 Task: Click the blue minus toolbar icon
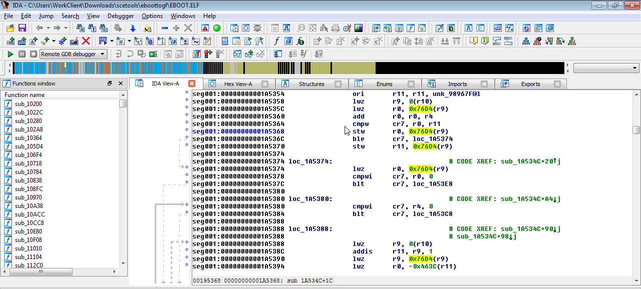[x=165, y=28]
